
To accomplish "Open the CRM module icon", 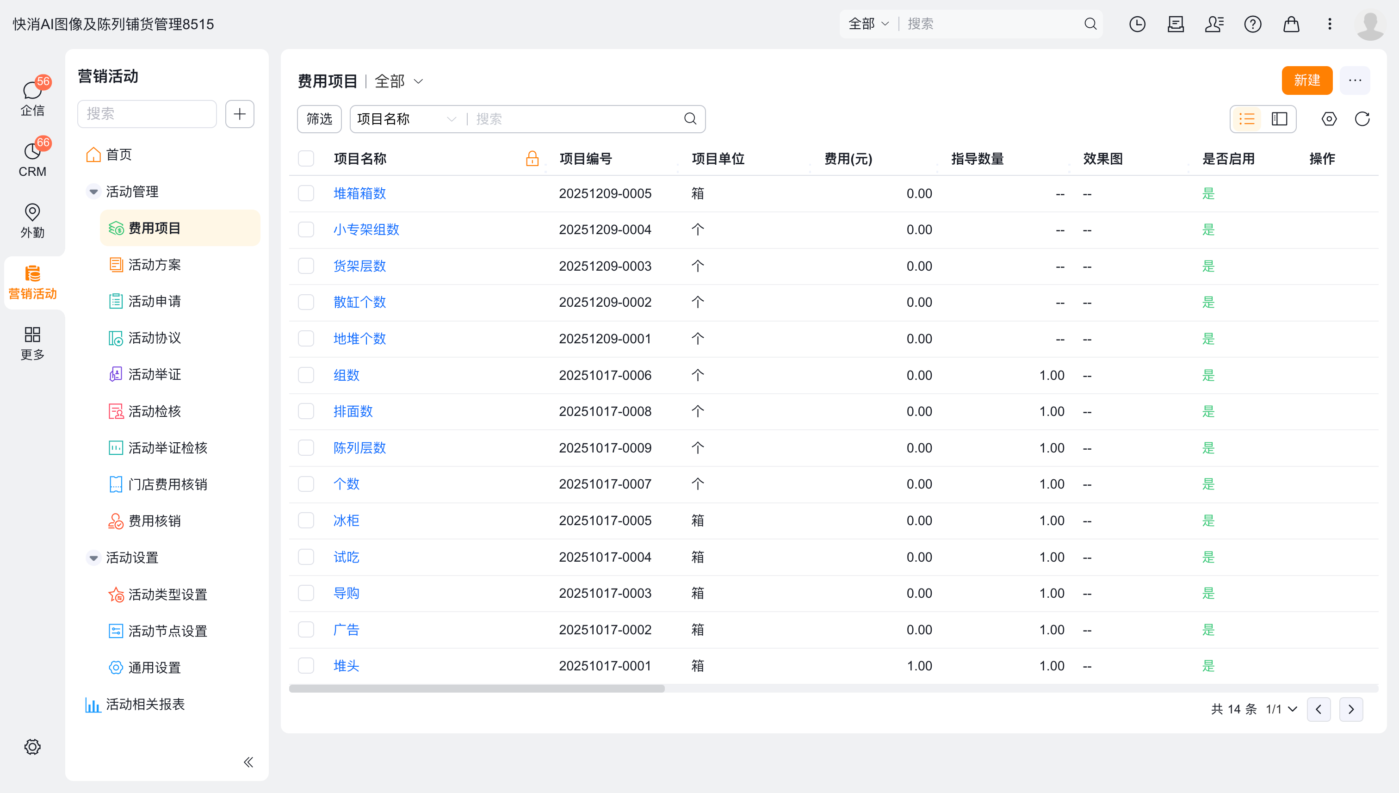I will (32, 159).
